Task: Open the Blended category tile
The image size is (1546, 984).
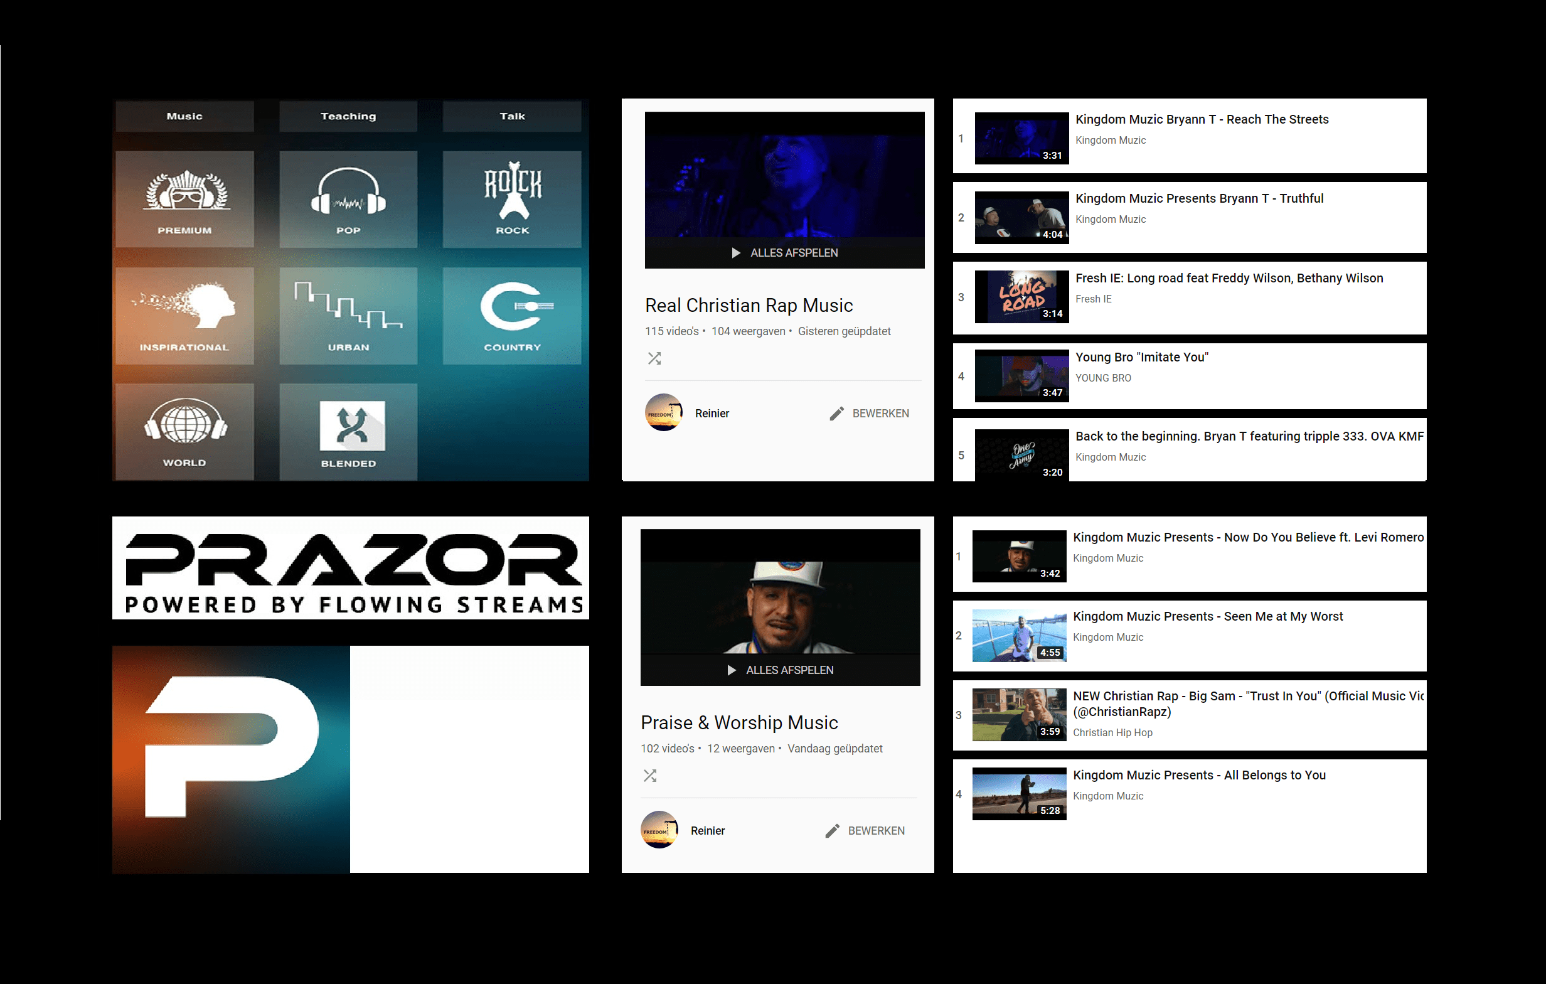Action: point(349,432)
